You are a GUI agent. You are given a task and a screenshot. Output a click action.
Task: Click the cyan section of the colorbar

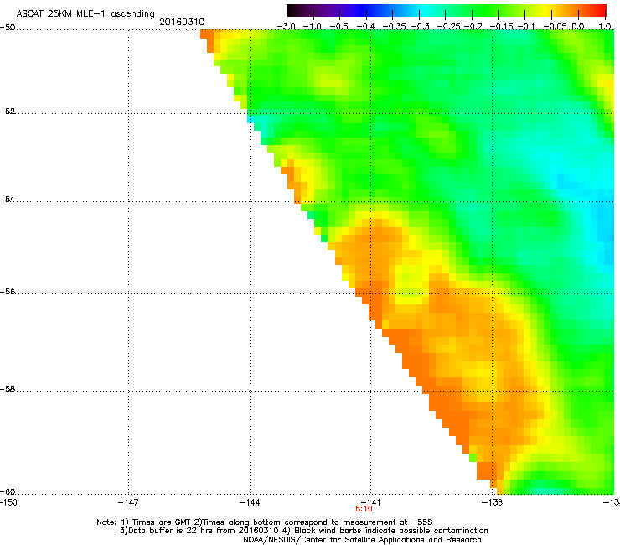click(423, 11)
